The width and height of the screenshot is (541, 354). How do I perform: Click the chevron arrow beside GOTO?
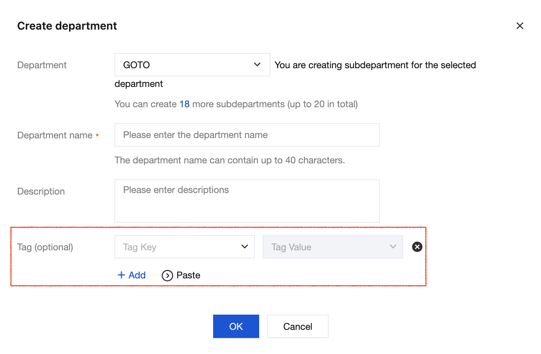coord(257,65)
